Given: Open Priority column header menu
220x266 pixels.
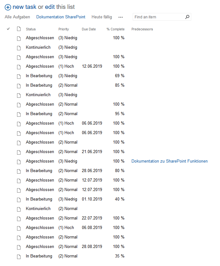Looking at the screenshot, I should 64,29.
